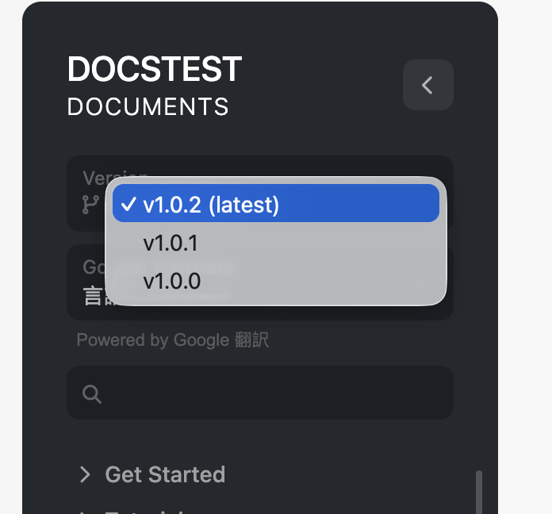The width and height of the screenshot is (552, 514).
Task: Expand the Get Started section chevron
Action: [x=85, y=474]
